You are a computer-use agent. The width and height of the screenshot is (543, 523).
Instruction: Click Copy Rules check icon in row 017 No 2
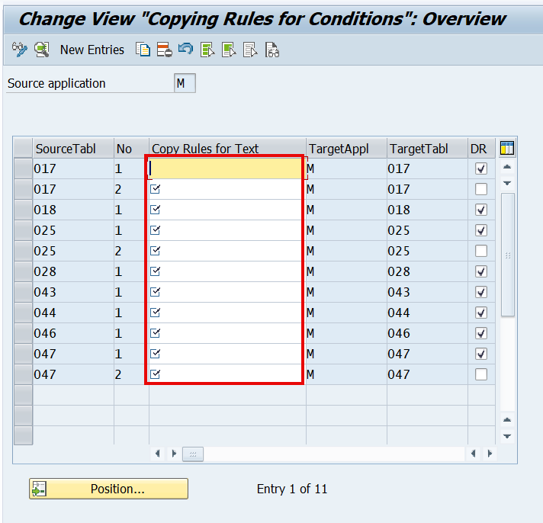[155, 189]
